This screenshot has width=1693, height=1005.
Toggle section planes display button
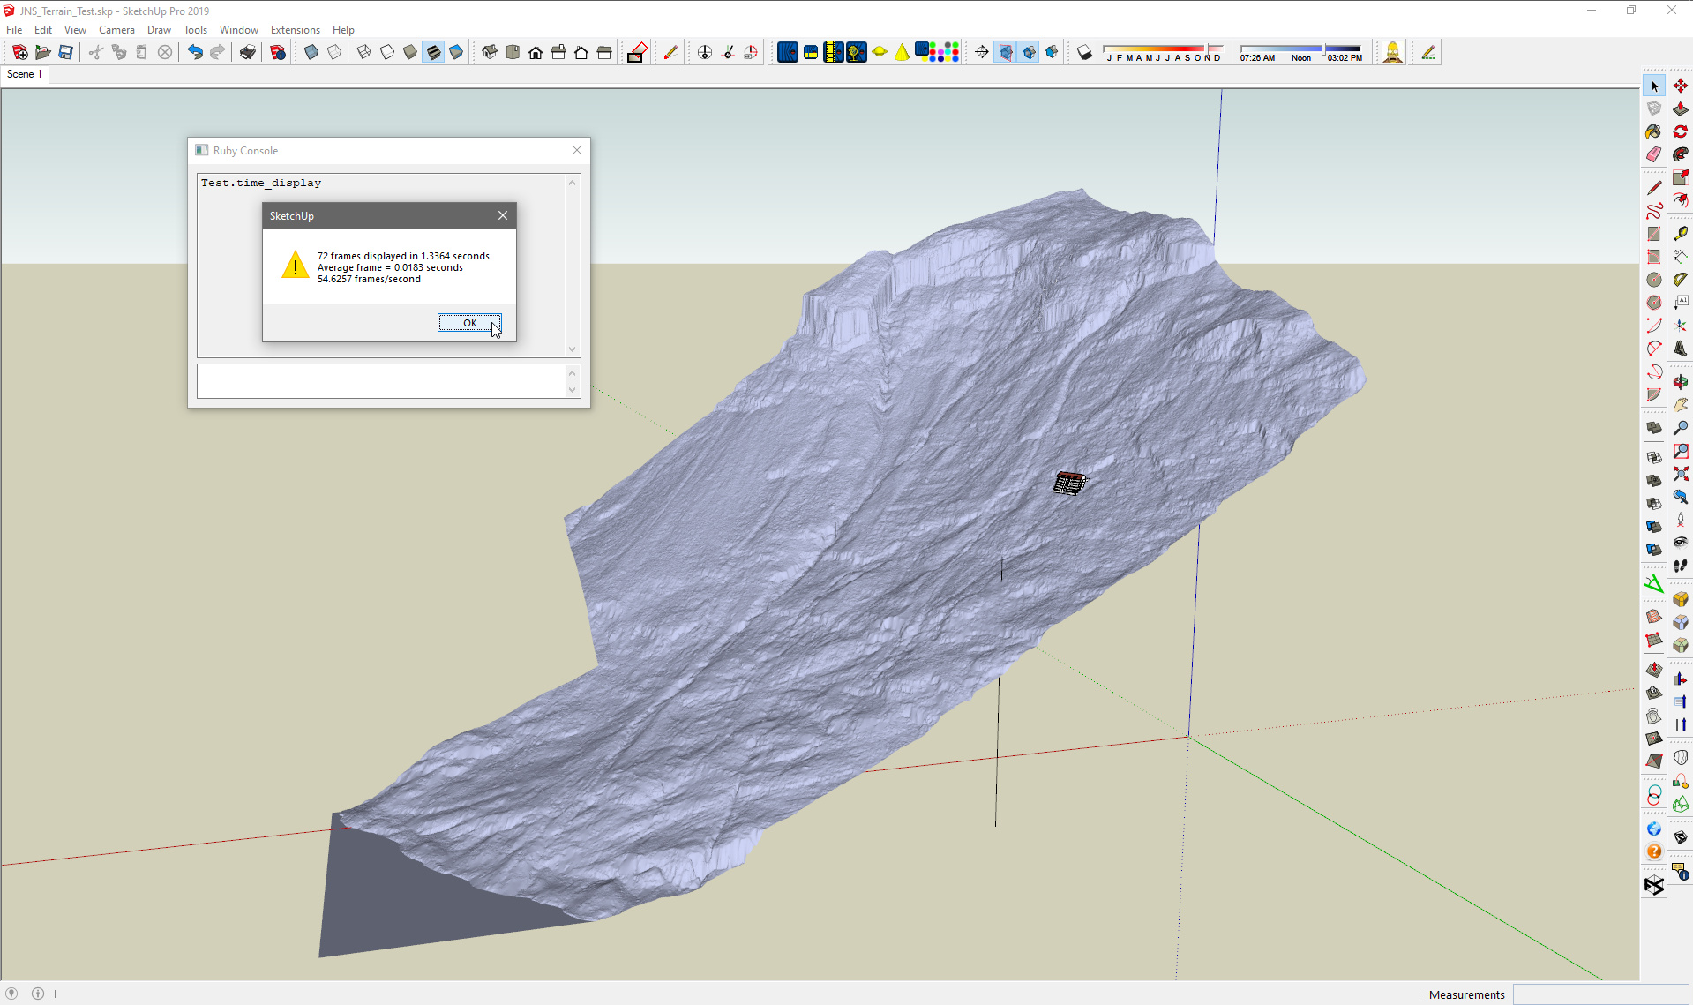(1006, 53)
